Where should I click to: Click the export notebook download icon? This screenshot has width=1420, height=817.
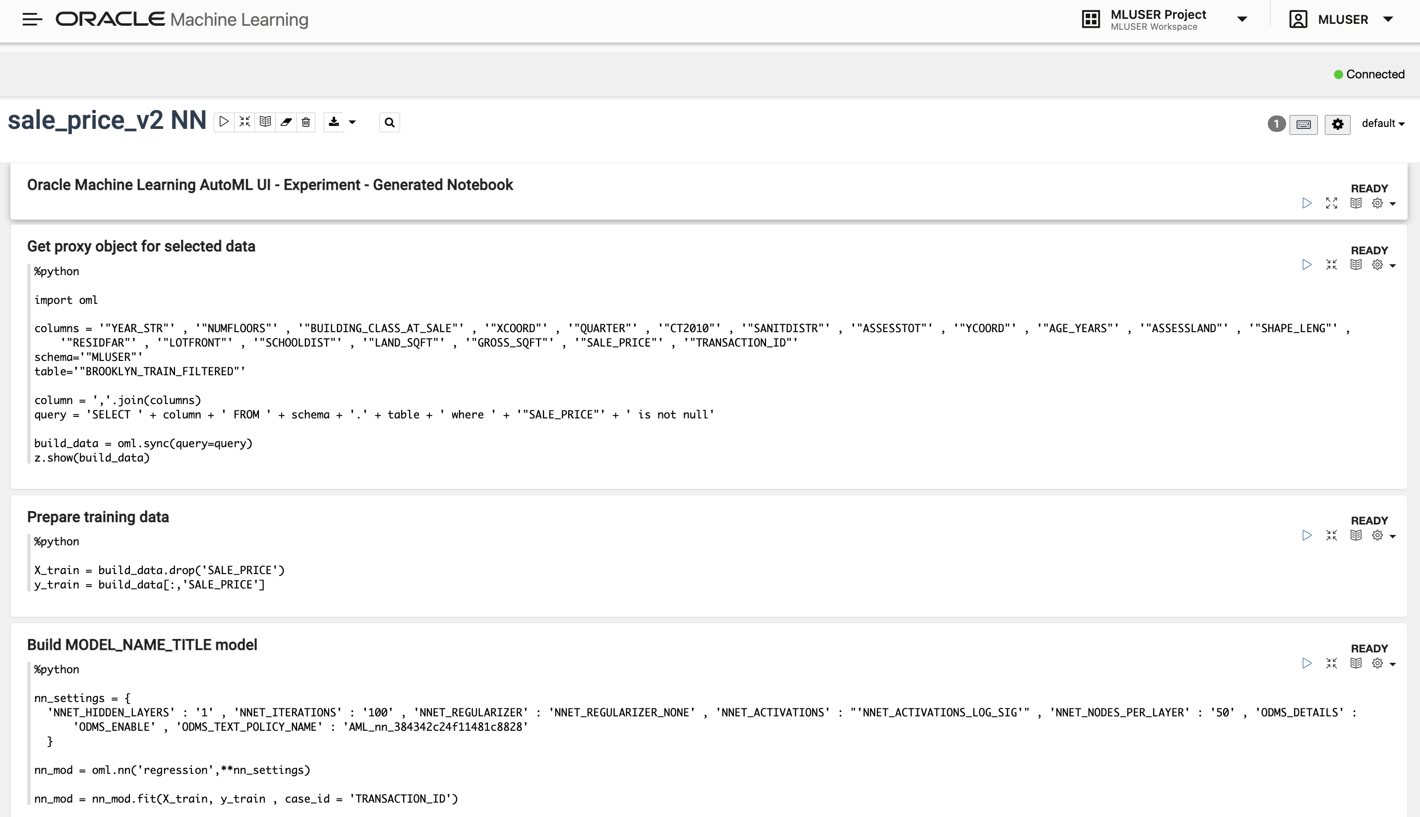coord(334,122)
